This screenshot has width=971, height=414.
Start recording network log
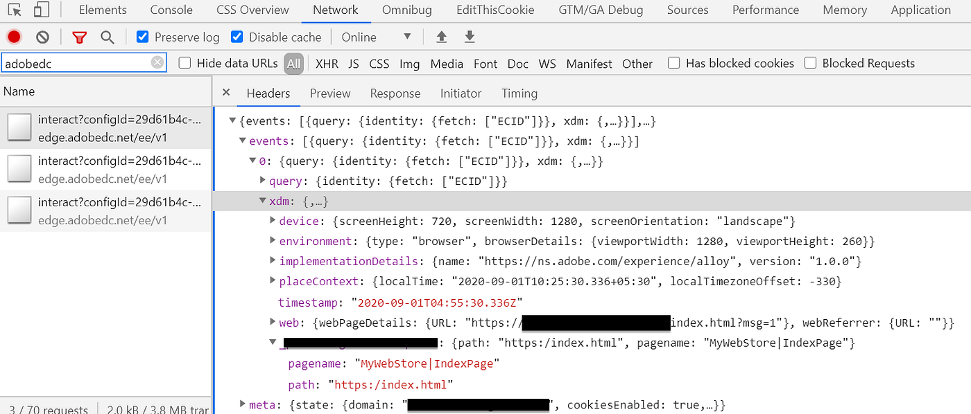coord(13,36)
